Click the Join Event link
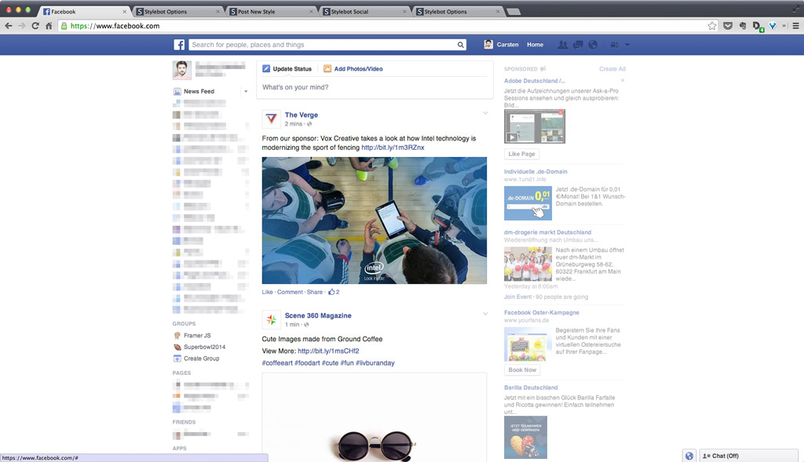The height and width of the screenshot is (462, 804). point(518,296)
